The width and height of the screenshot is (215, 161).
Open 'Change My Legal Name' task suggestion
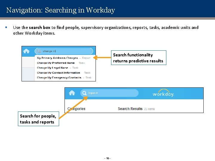tap(58, 68)
